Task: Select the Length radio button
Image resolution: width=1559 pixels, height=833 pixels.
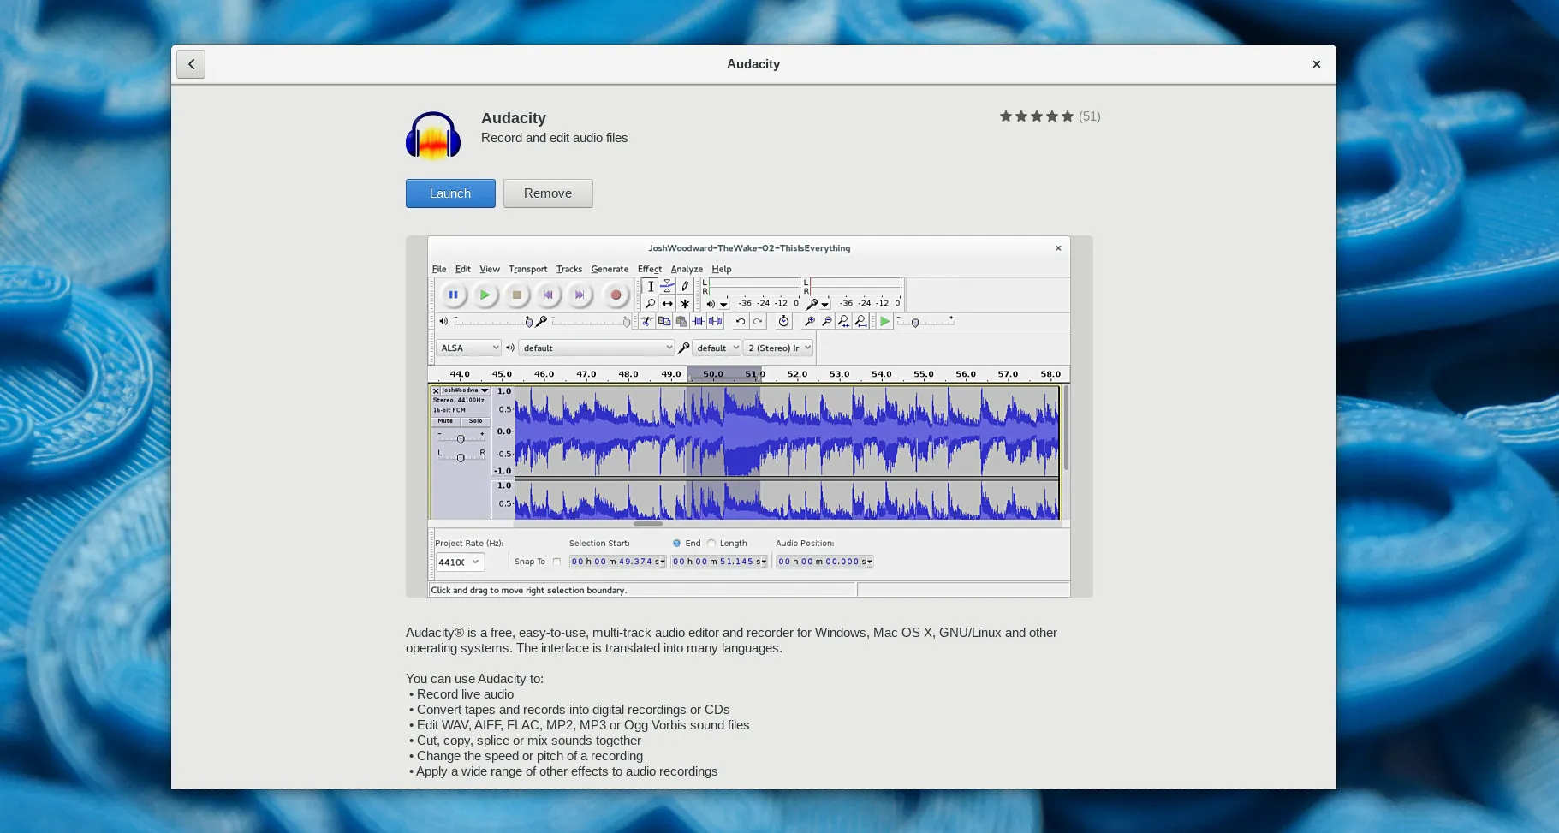Action: click(x=711, y=544)
